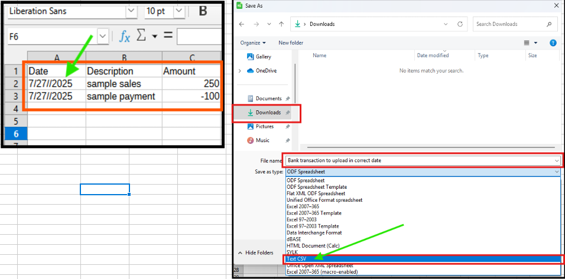Go up one folder level
The image size is (565, 279).
pyautogui.click(x=281, y=24)
